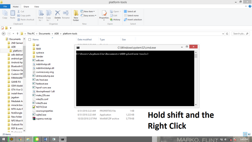Sort by Date modified column header
Screen dimensions: 252x142
point(84,39)
